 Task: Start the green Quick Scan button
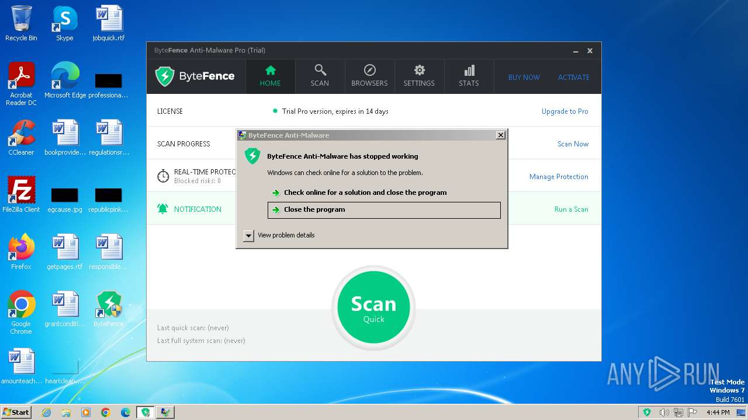tap(373, 308)
